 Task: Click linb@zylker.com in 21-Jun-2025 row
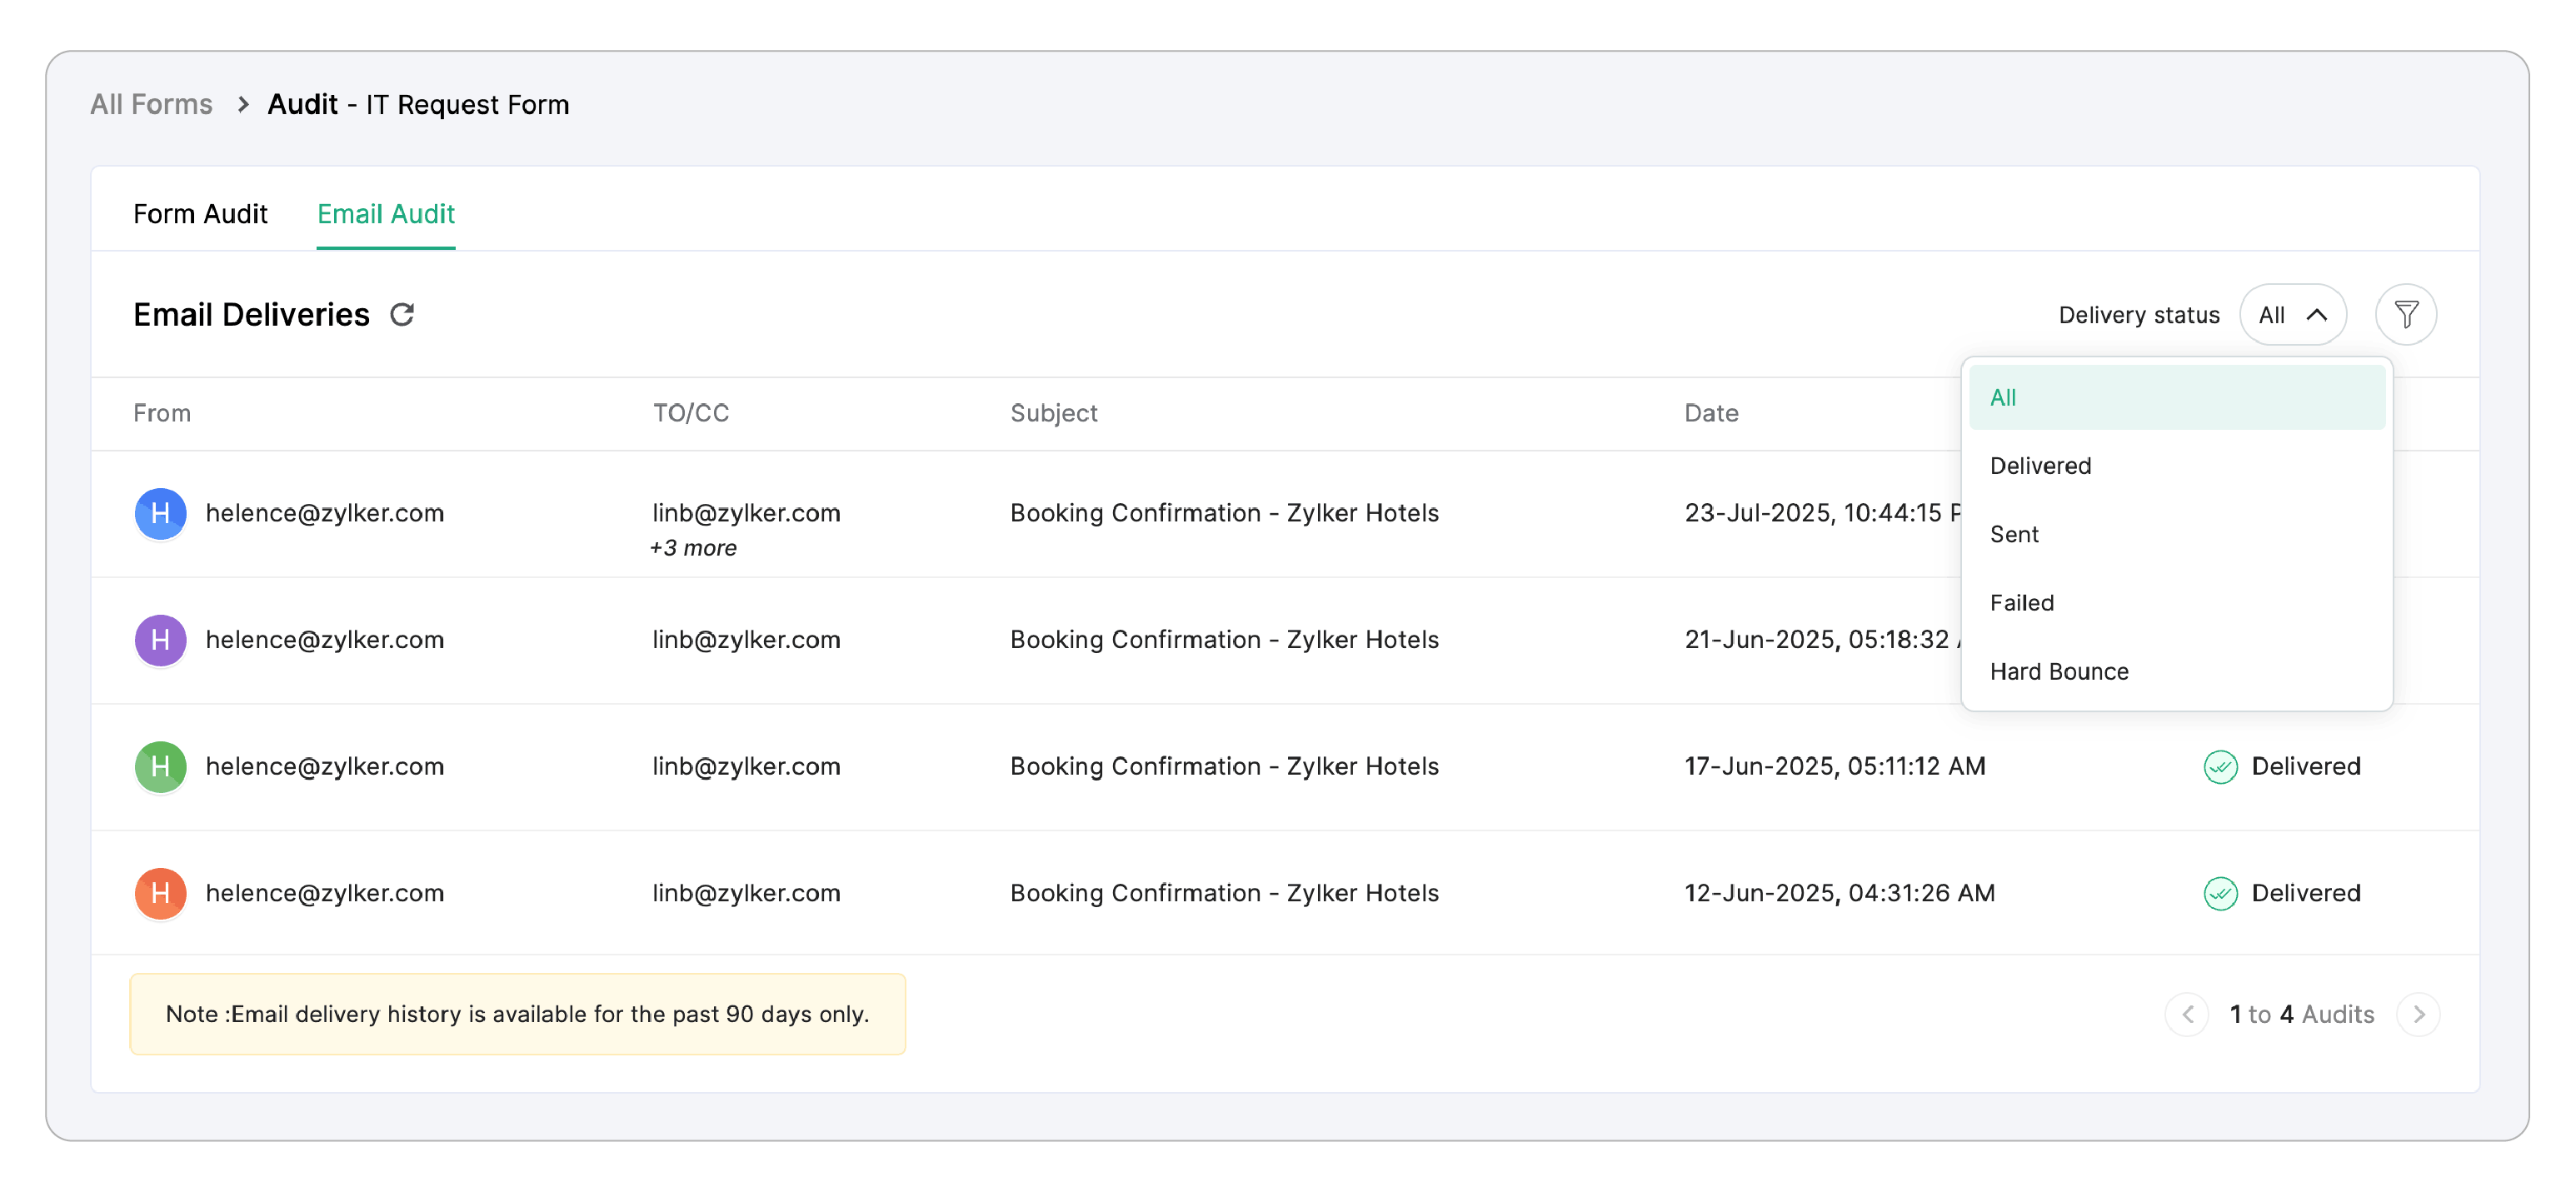click(747, 640)
